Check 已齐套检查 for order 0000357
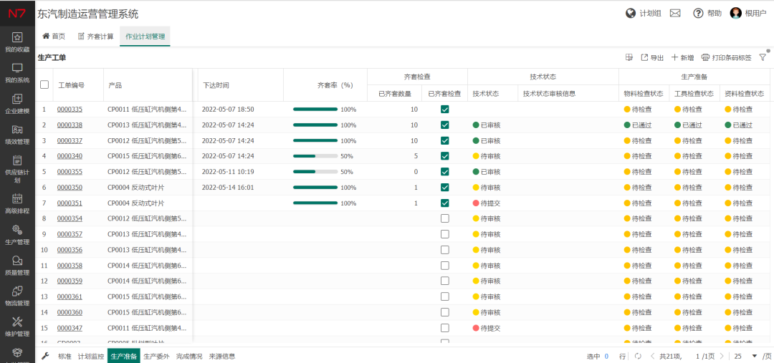Viewport: 774px width, 363px height. [445, 234]
